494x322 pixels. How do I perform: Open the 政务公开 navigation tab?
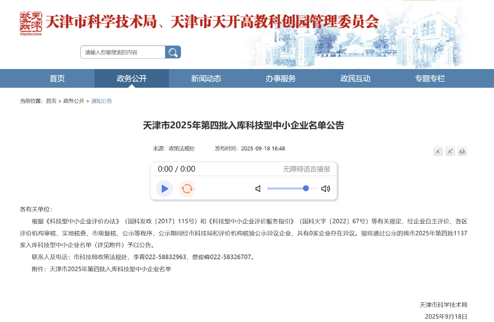click(x=132, y=79)
